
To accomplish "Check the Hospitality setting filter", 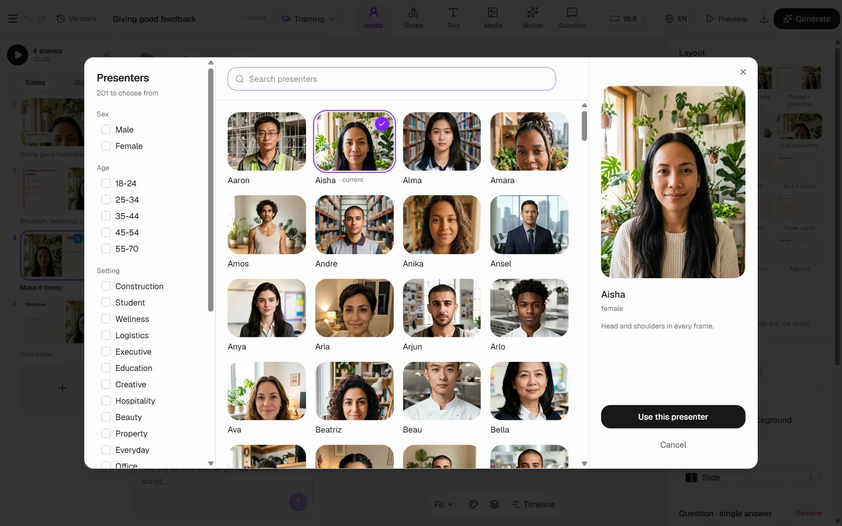I will (x=106, y=401).
